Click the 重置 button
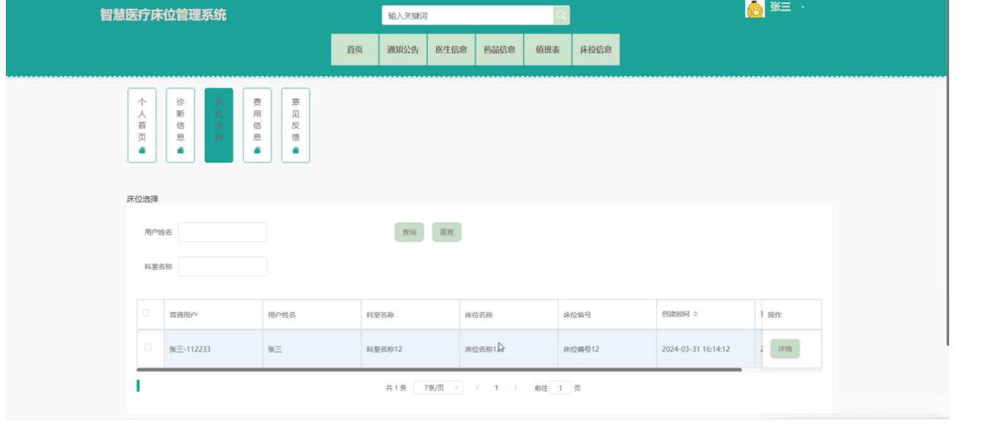Screen dimensions: 985x424 (x=446, y=232)
